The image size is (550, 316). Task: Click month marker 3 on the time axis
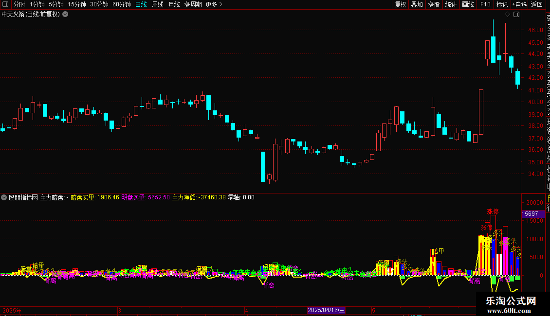120,310
